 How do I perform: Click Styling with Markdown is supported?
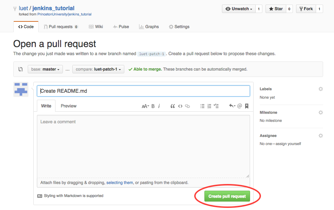74,196
